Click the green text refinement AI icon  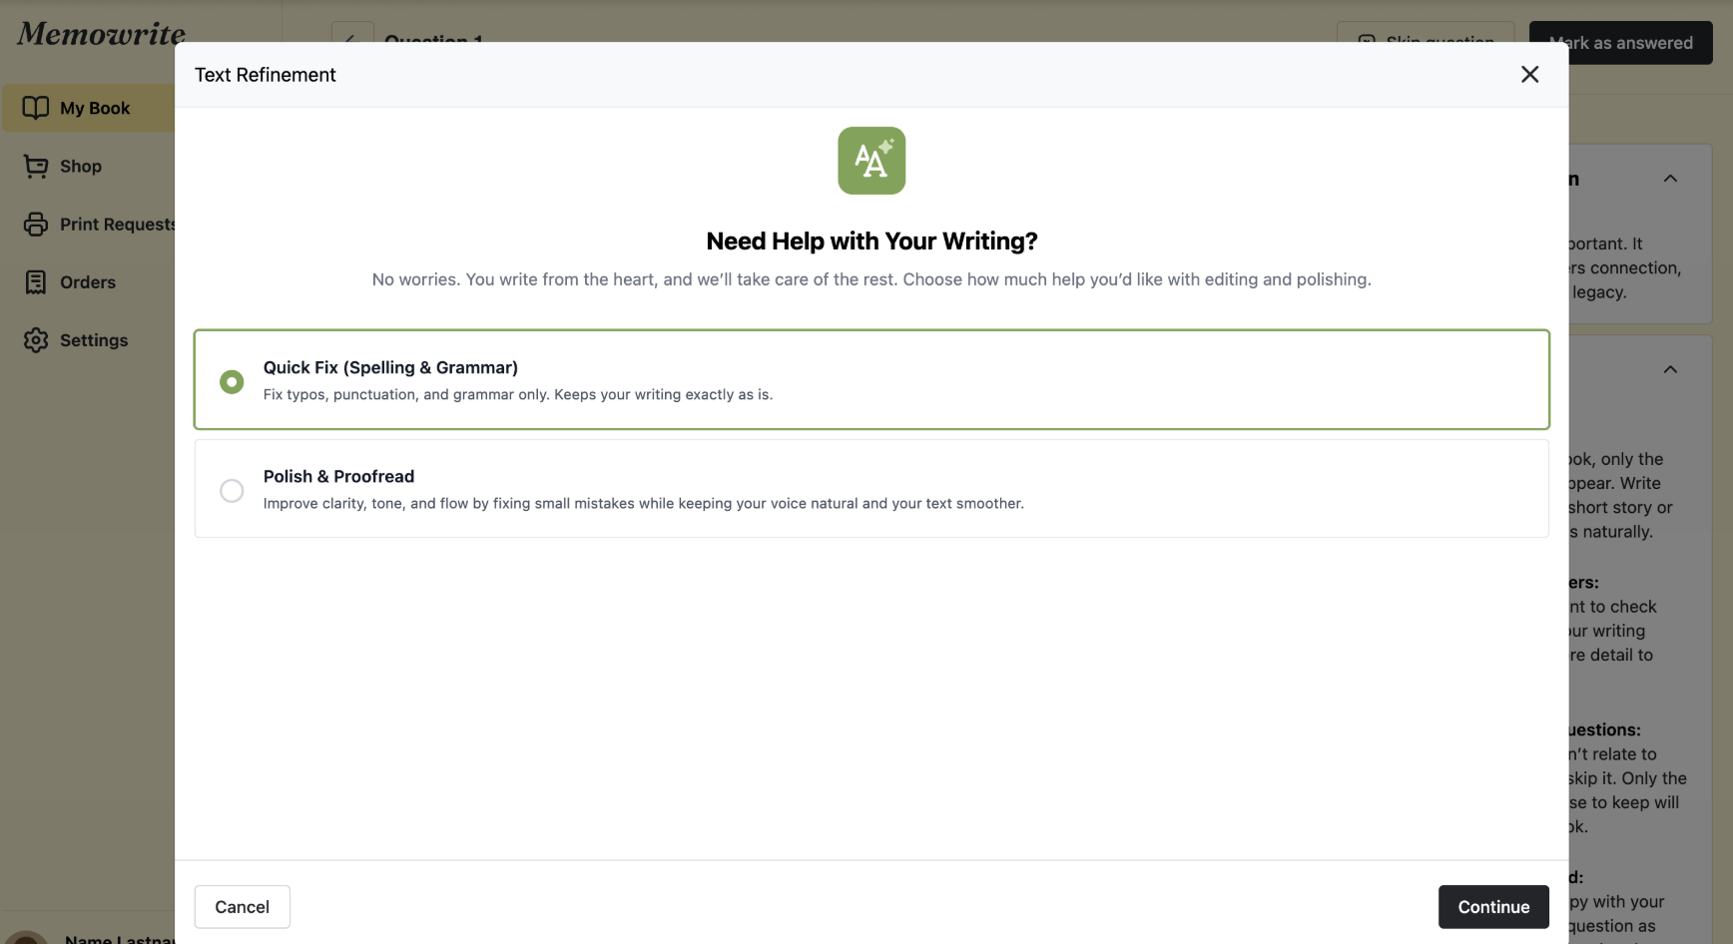coord(870,161)
